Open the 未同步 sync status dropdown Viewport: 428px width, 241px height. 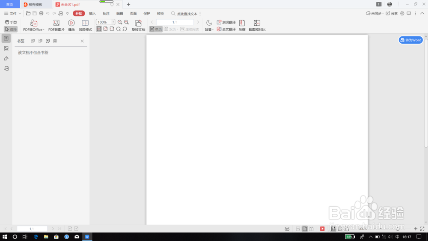(x=375, y=13)
